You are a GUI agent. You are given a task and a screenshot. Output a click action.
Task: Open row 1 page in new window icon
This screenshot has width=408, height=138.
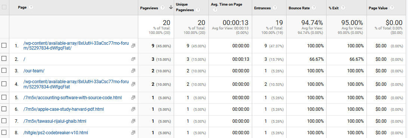pos(133,46)
